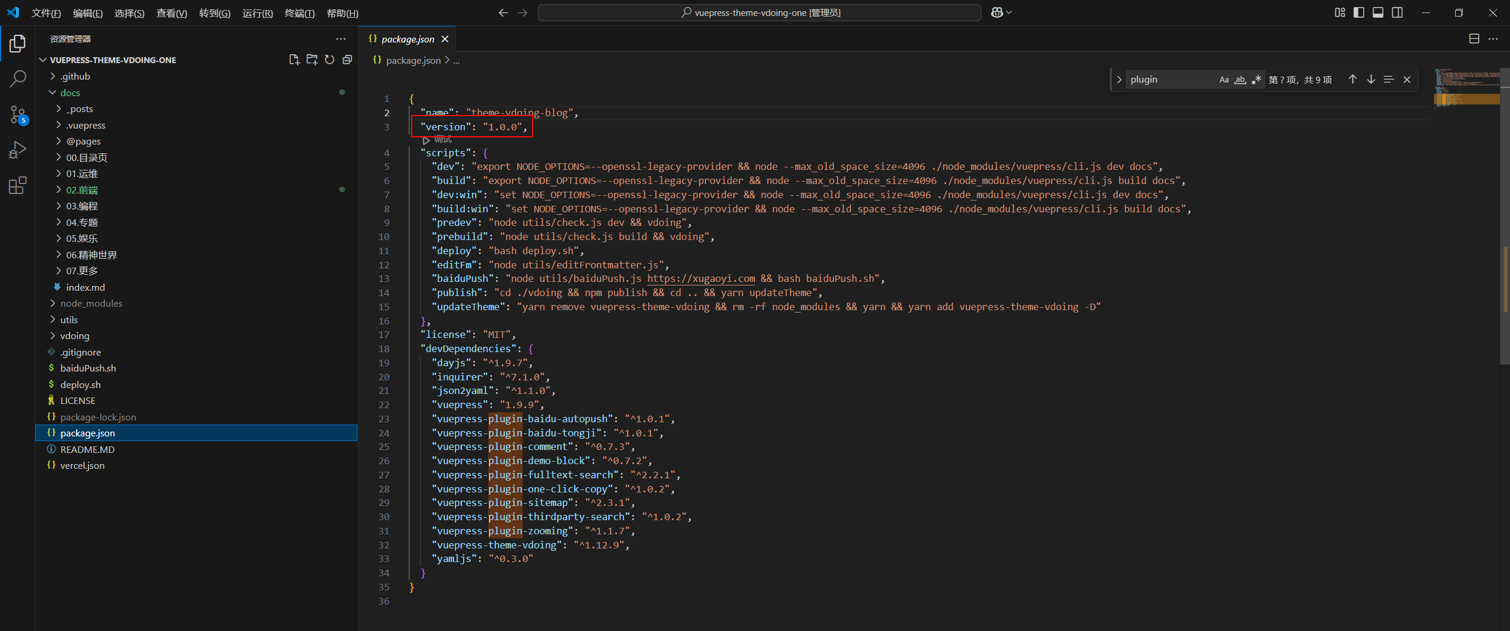Screen dimensions: 1510x631
Task: Open explorer panel more actions menu
Action: 341,39
